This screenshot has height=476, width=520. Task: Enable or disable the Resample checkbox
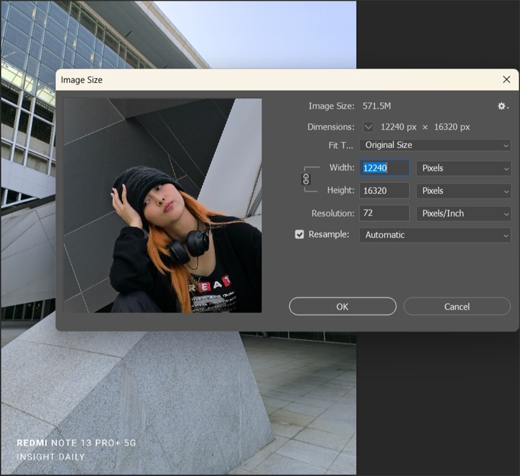click(x=299, y=235)
